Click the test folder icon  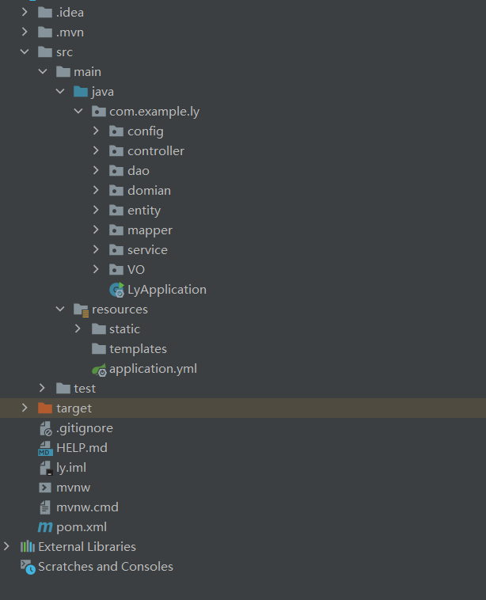pyautogui.click(x=63, y=389)
